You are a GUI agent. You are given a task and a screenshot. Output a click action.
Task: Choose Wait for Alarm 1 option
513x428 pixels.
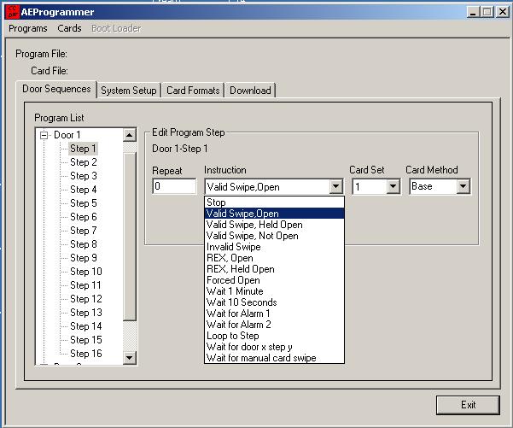tap(274, 314)
